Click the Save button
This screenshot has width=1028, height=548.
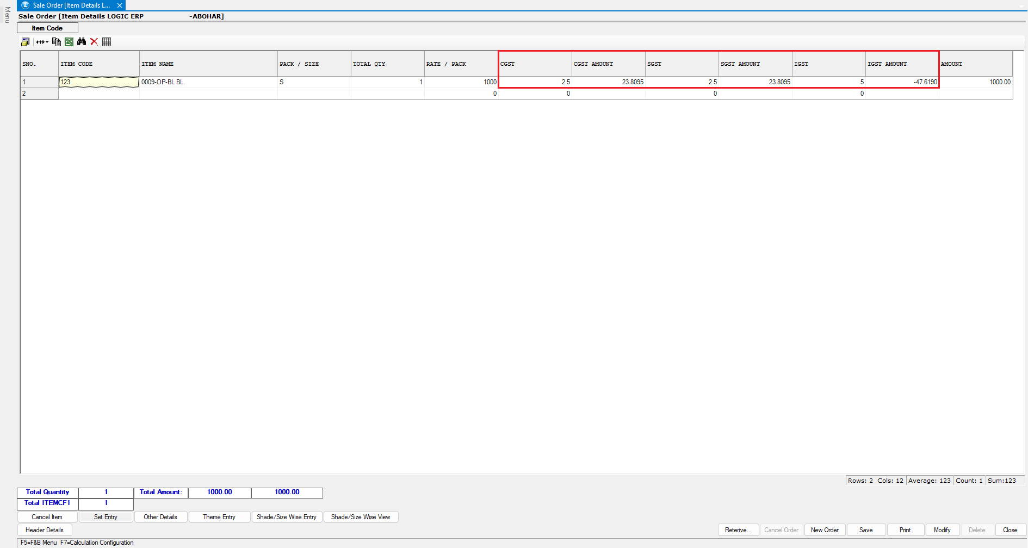pyautogui.click(x=866, y=530)
